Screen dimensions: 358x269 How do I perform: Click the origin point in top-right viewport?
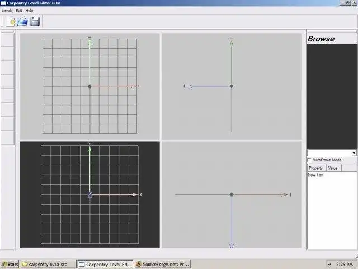pos(232,86)
